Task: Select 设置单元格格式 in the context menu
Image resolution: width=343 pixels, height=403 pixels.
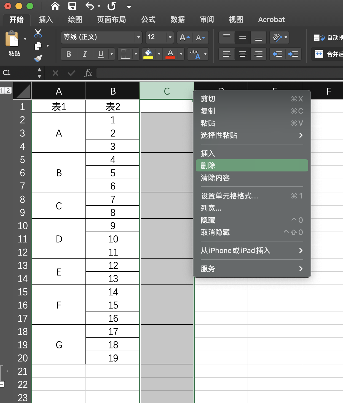Action: coord(229,196)
